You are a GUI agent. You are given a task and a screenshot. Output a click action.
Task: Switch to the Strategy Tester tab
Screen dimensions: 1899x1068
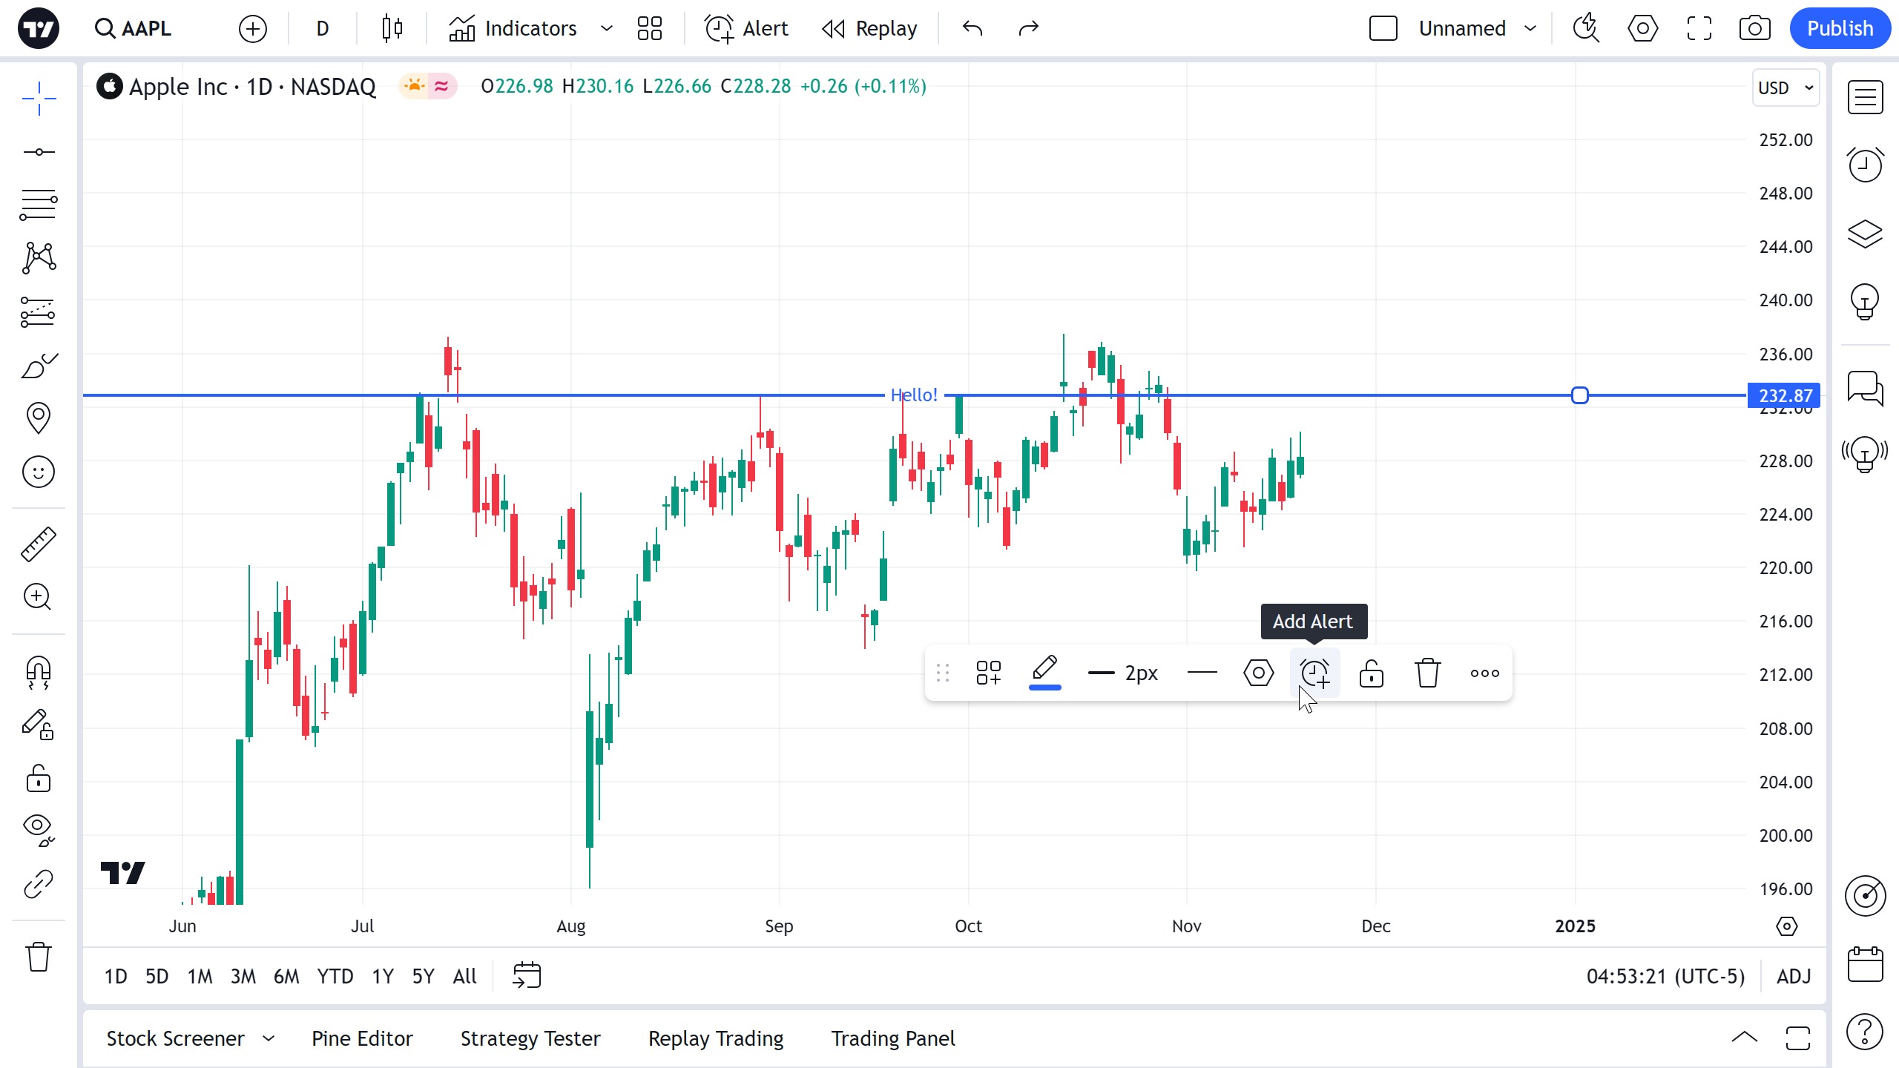[x=530, y=1038]
